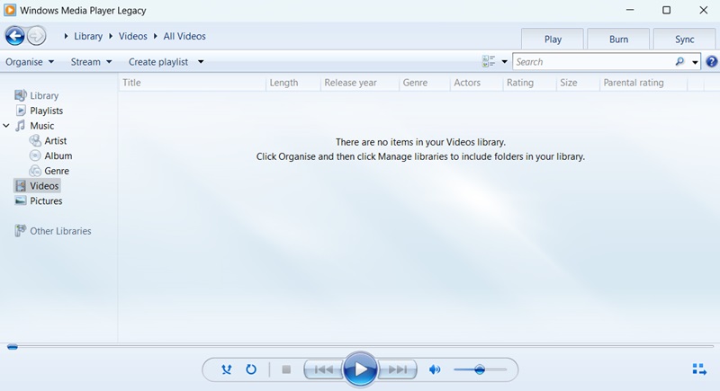Close Windows Media Player Legacy
720x391 pixels.
point(703,10)
